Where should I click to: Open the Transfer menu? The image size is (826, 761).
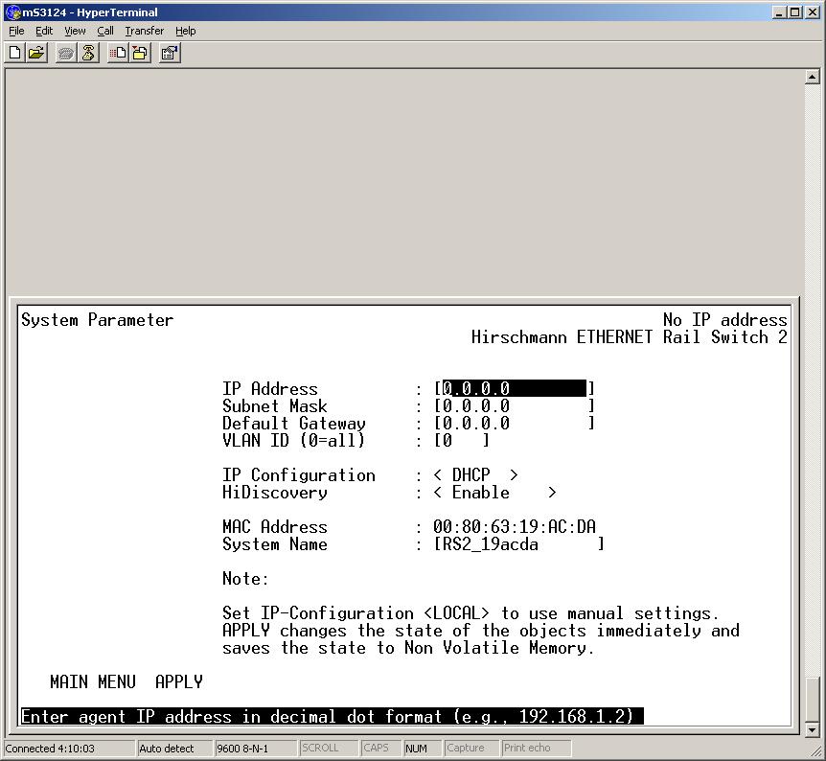point(144,31)
